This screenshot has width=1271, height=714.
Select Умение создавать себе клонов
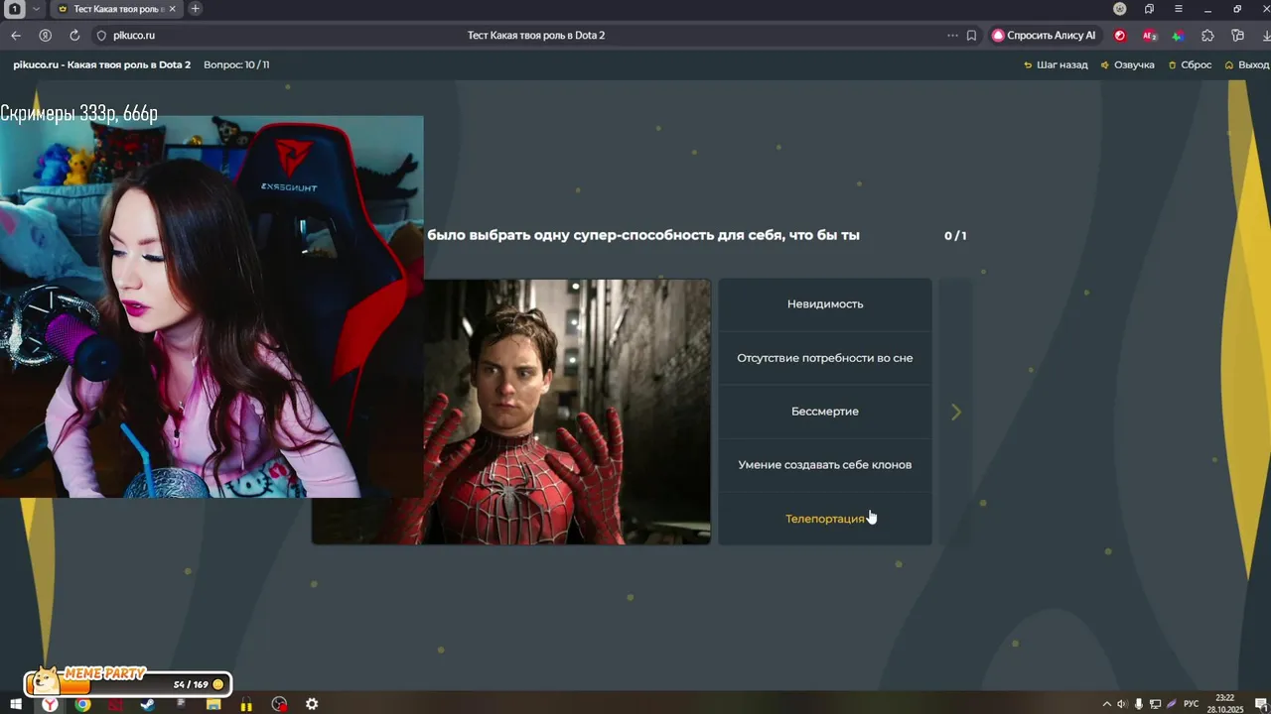pos(825,465)
